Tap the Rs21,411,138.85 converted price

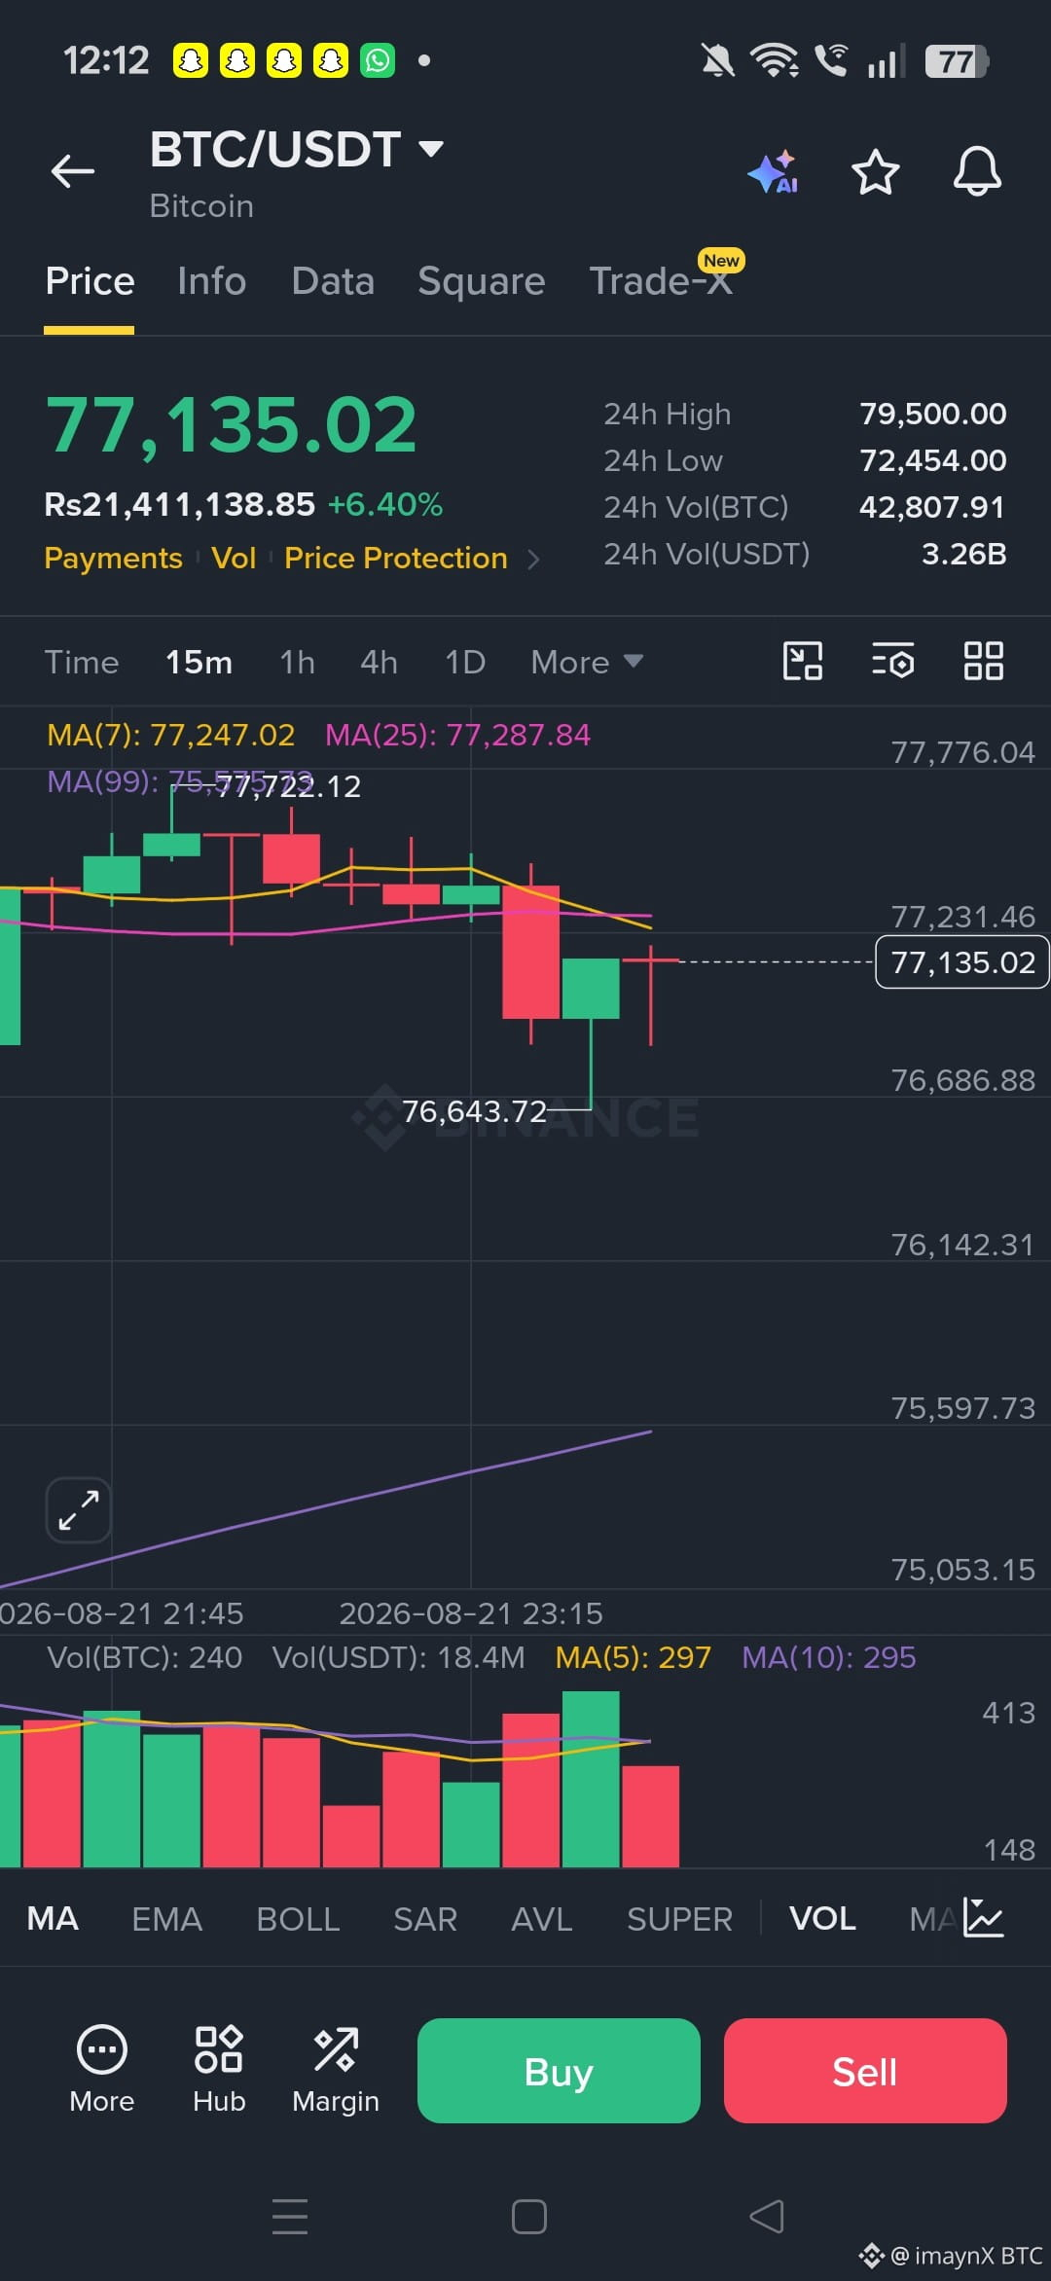pyautogui.click(x=180, y=505)
